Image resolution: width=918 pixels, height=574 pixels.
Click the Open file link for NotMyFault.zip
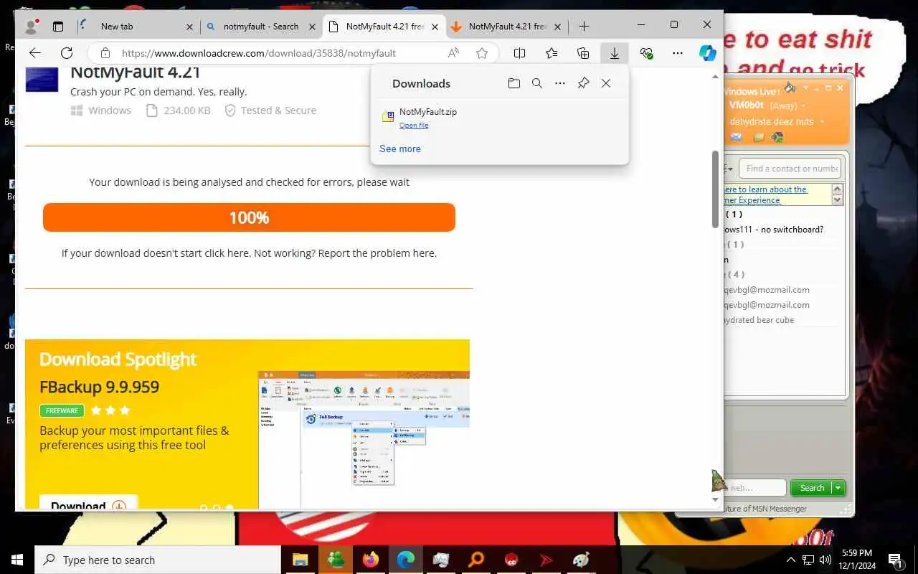(414, 126)
